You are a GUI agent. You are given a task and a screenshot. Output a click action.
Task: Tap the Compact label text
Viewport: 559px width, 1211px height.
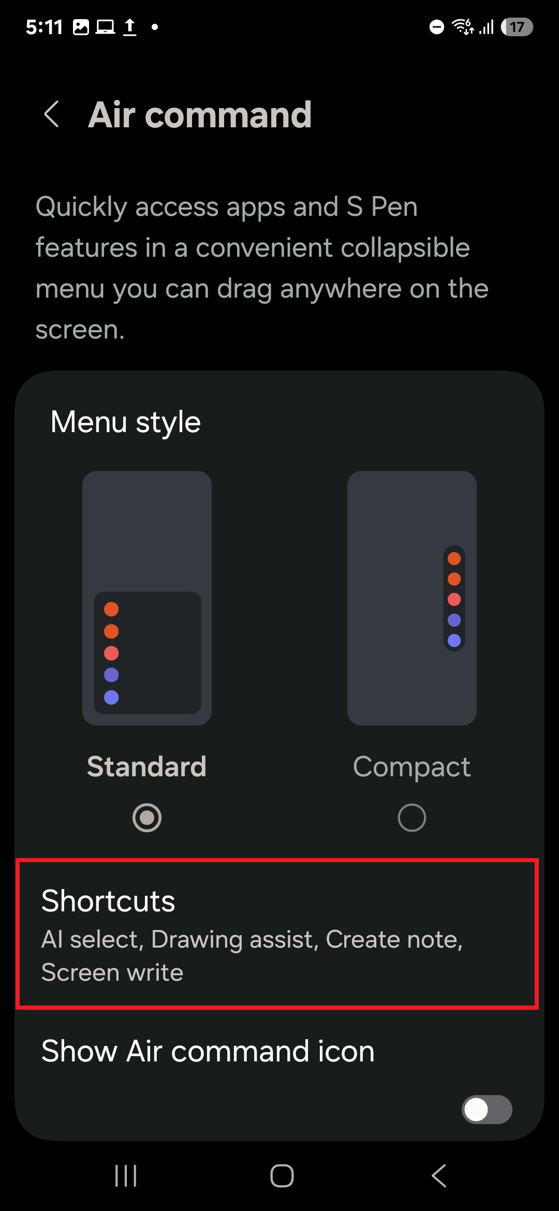412,767
